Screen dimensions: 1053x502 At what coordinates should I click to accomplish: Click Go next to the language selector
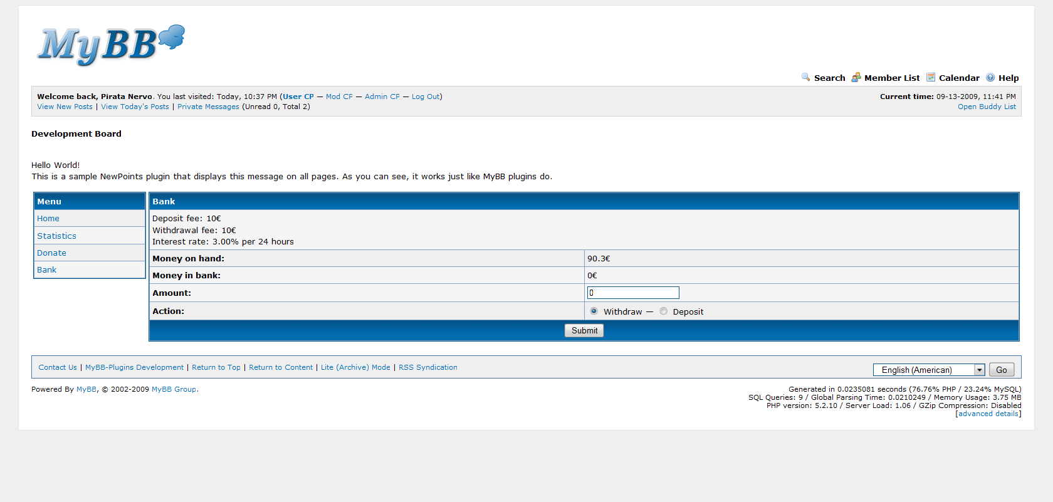[x=1002, y=370]
